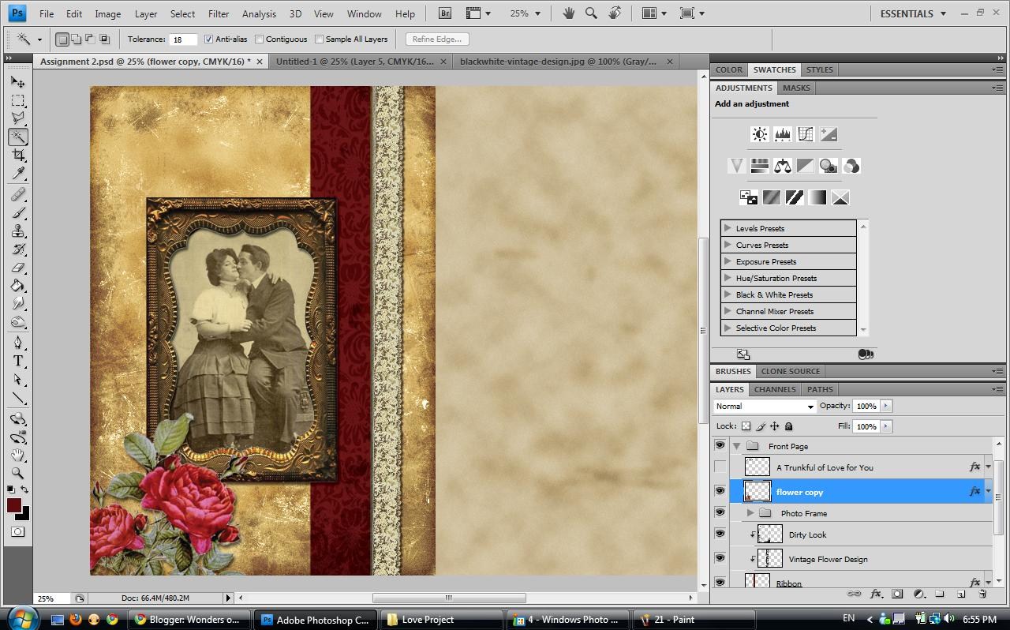Add a Color Balance adjustment
This screenshot has width=1010, height=630.
click(782, 166)
